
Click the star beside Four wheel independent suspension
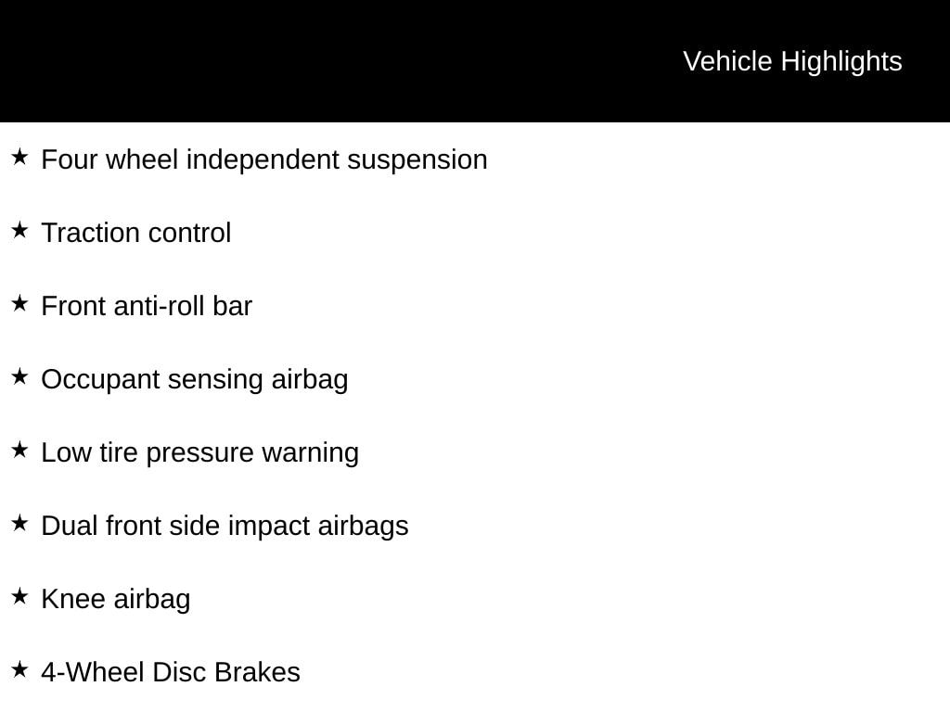pyautogui.click(x=19, y=158)
